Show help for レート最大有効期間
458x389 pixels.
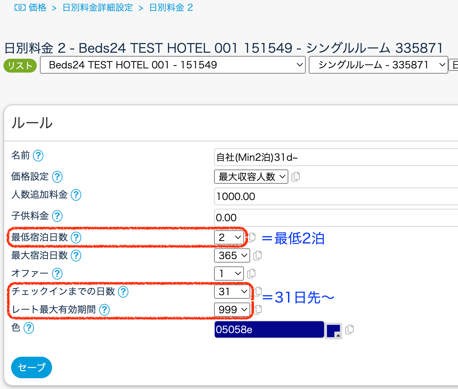tap(104, 309)
